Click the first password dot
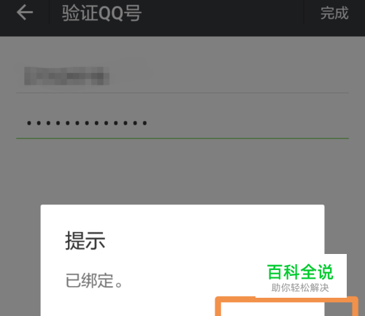The width and height of the screenshot is (365, 316). [29, 123]
